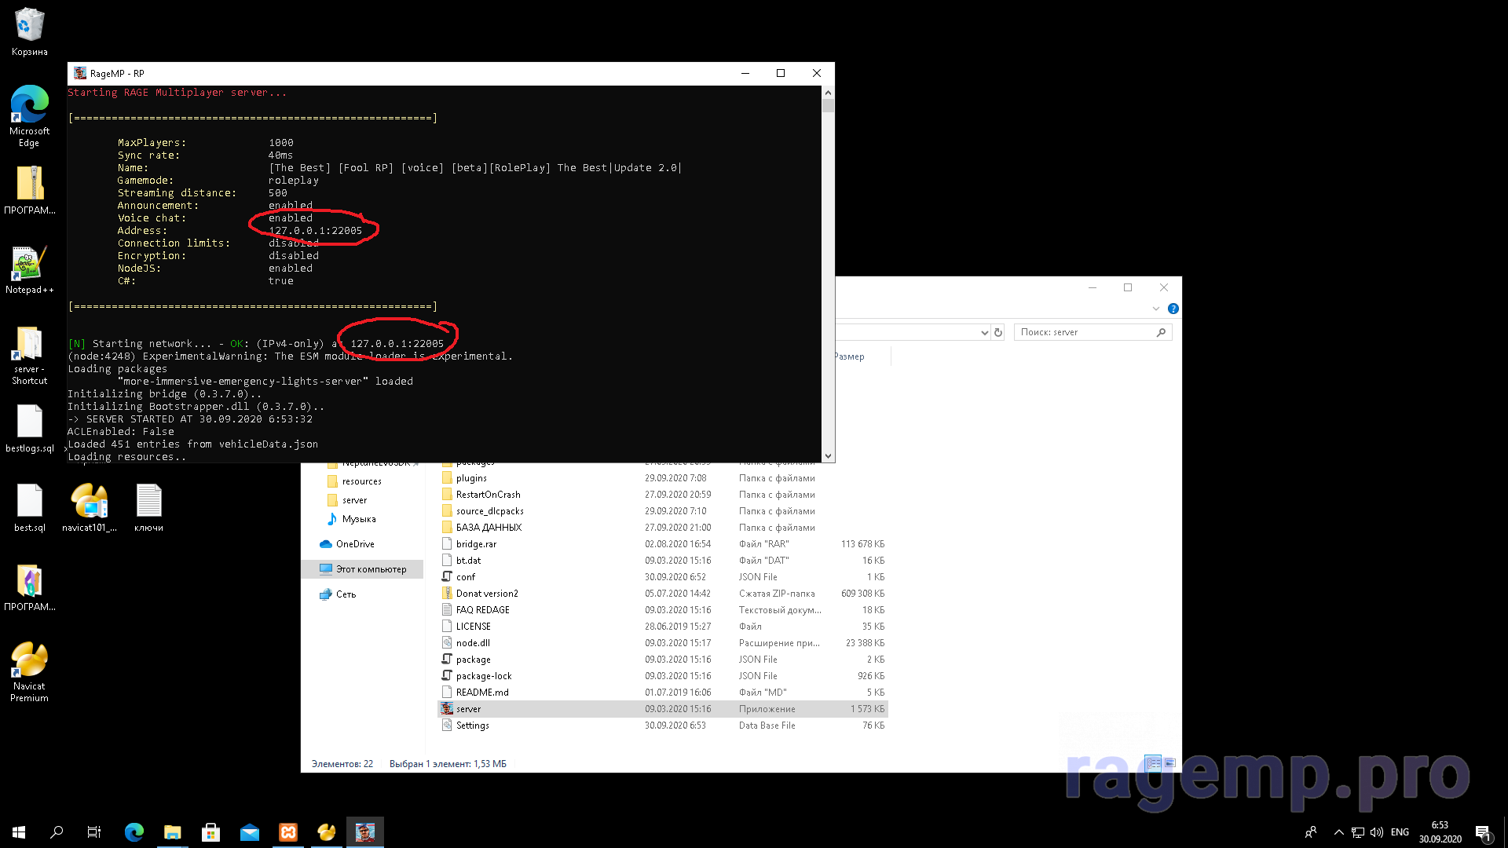Sort by the Размер column header
Viewport: 1508px width, 848px height.
849,356
